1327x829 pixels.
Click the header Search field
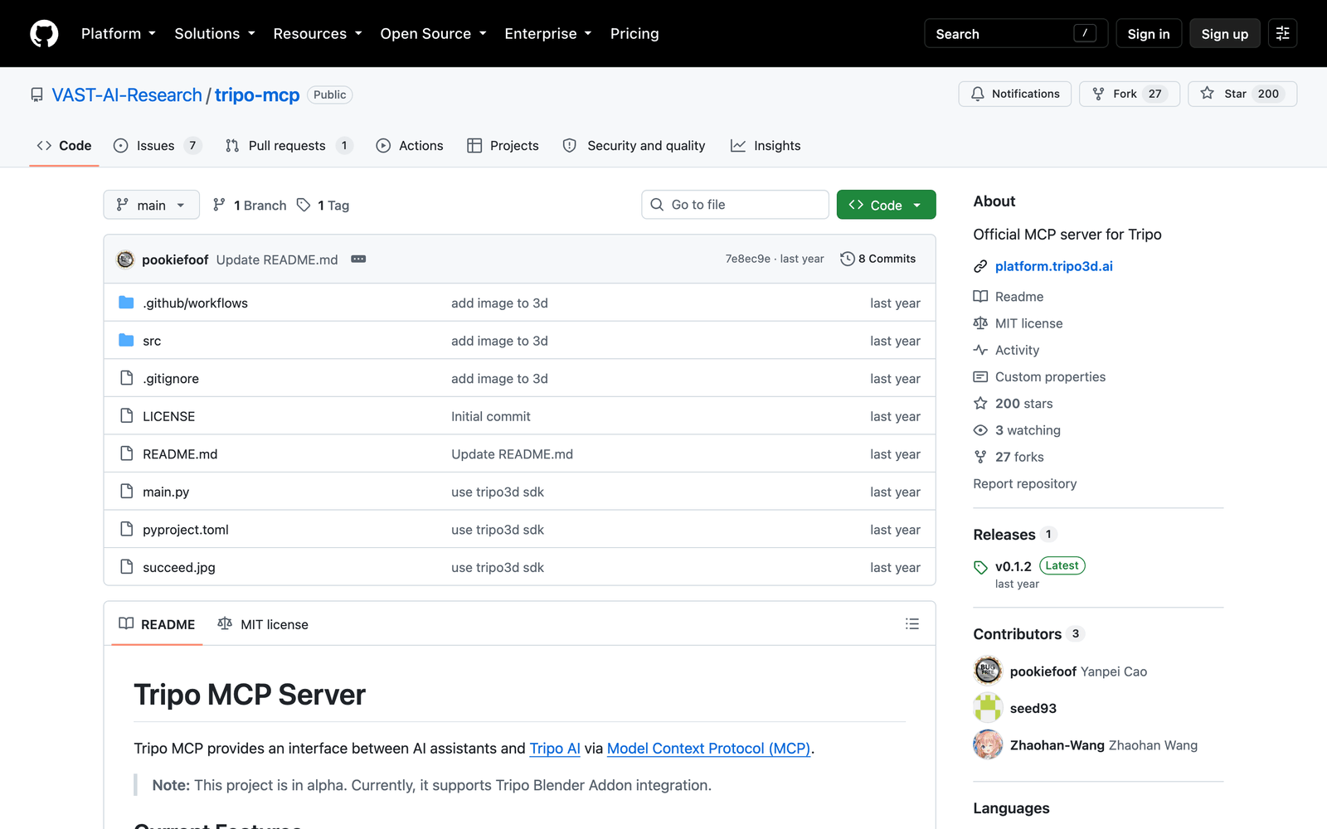pos(1016,34)
